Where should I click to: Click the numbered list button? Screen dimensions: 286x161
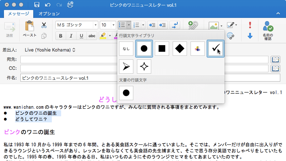136,25
